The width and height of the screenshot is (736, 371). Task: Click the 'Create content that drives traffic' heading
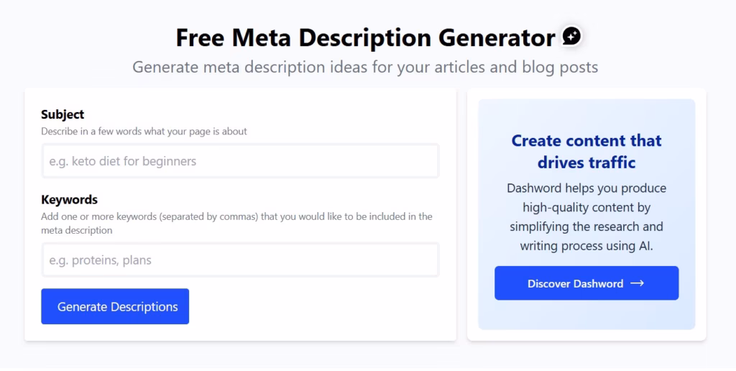[x=586, y=141]
